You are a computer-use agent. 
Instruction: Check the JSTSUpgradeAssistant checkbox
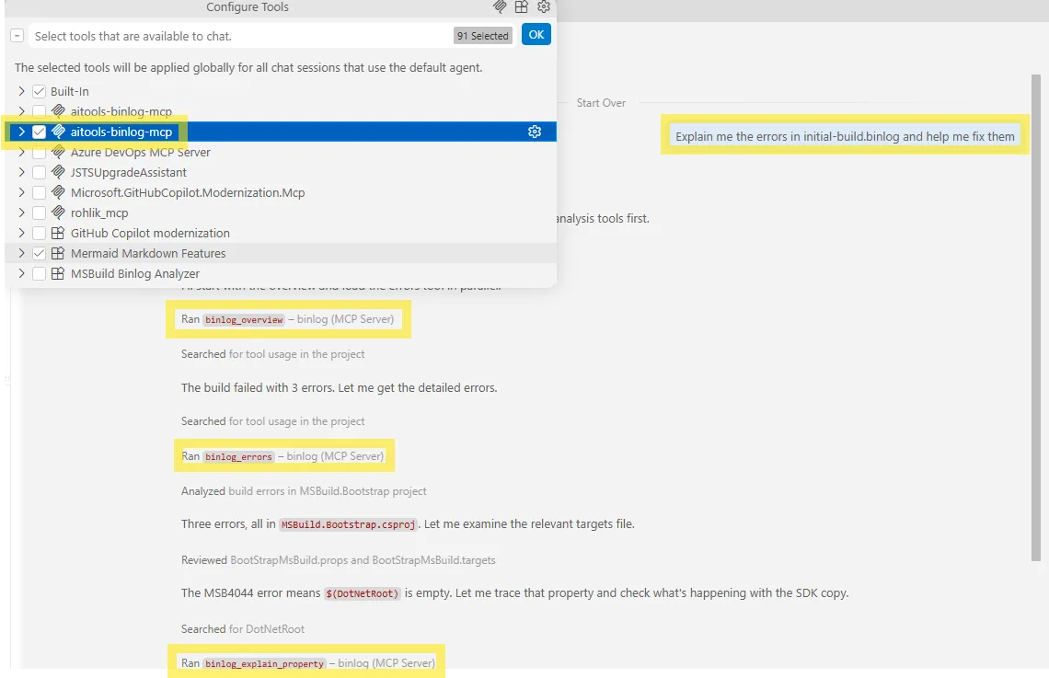click(x=39, y=172)
